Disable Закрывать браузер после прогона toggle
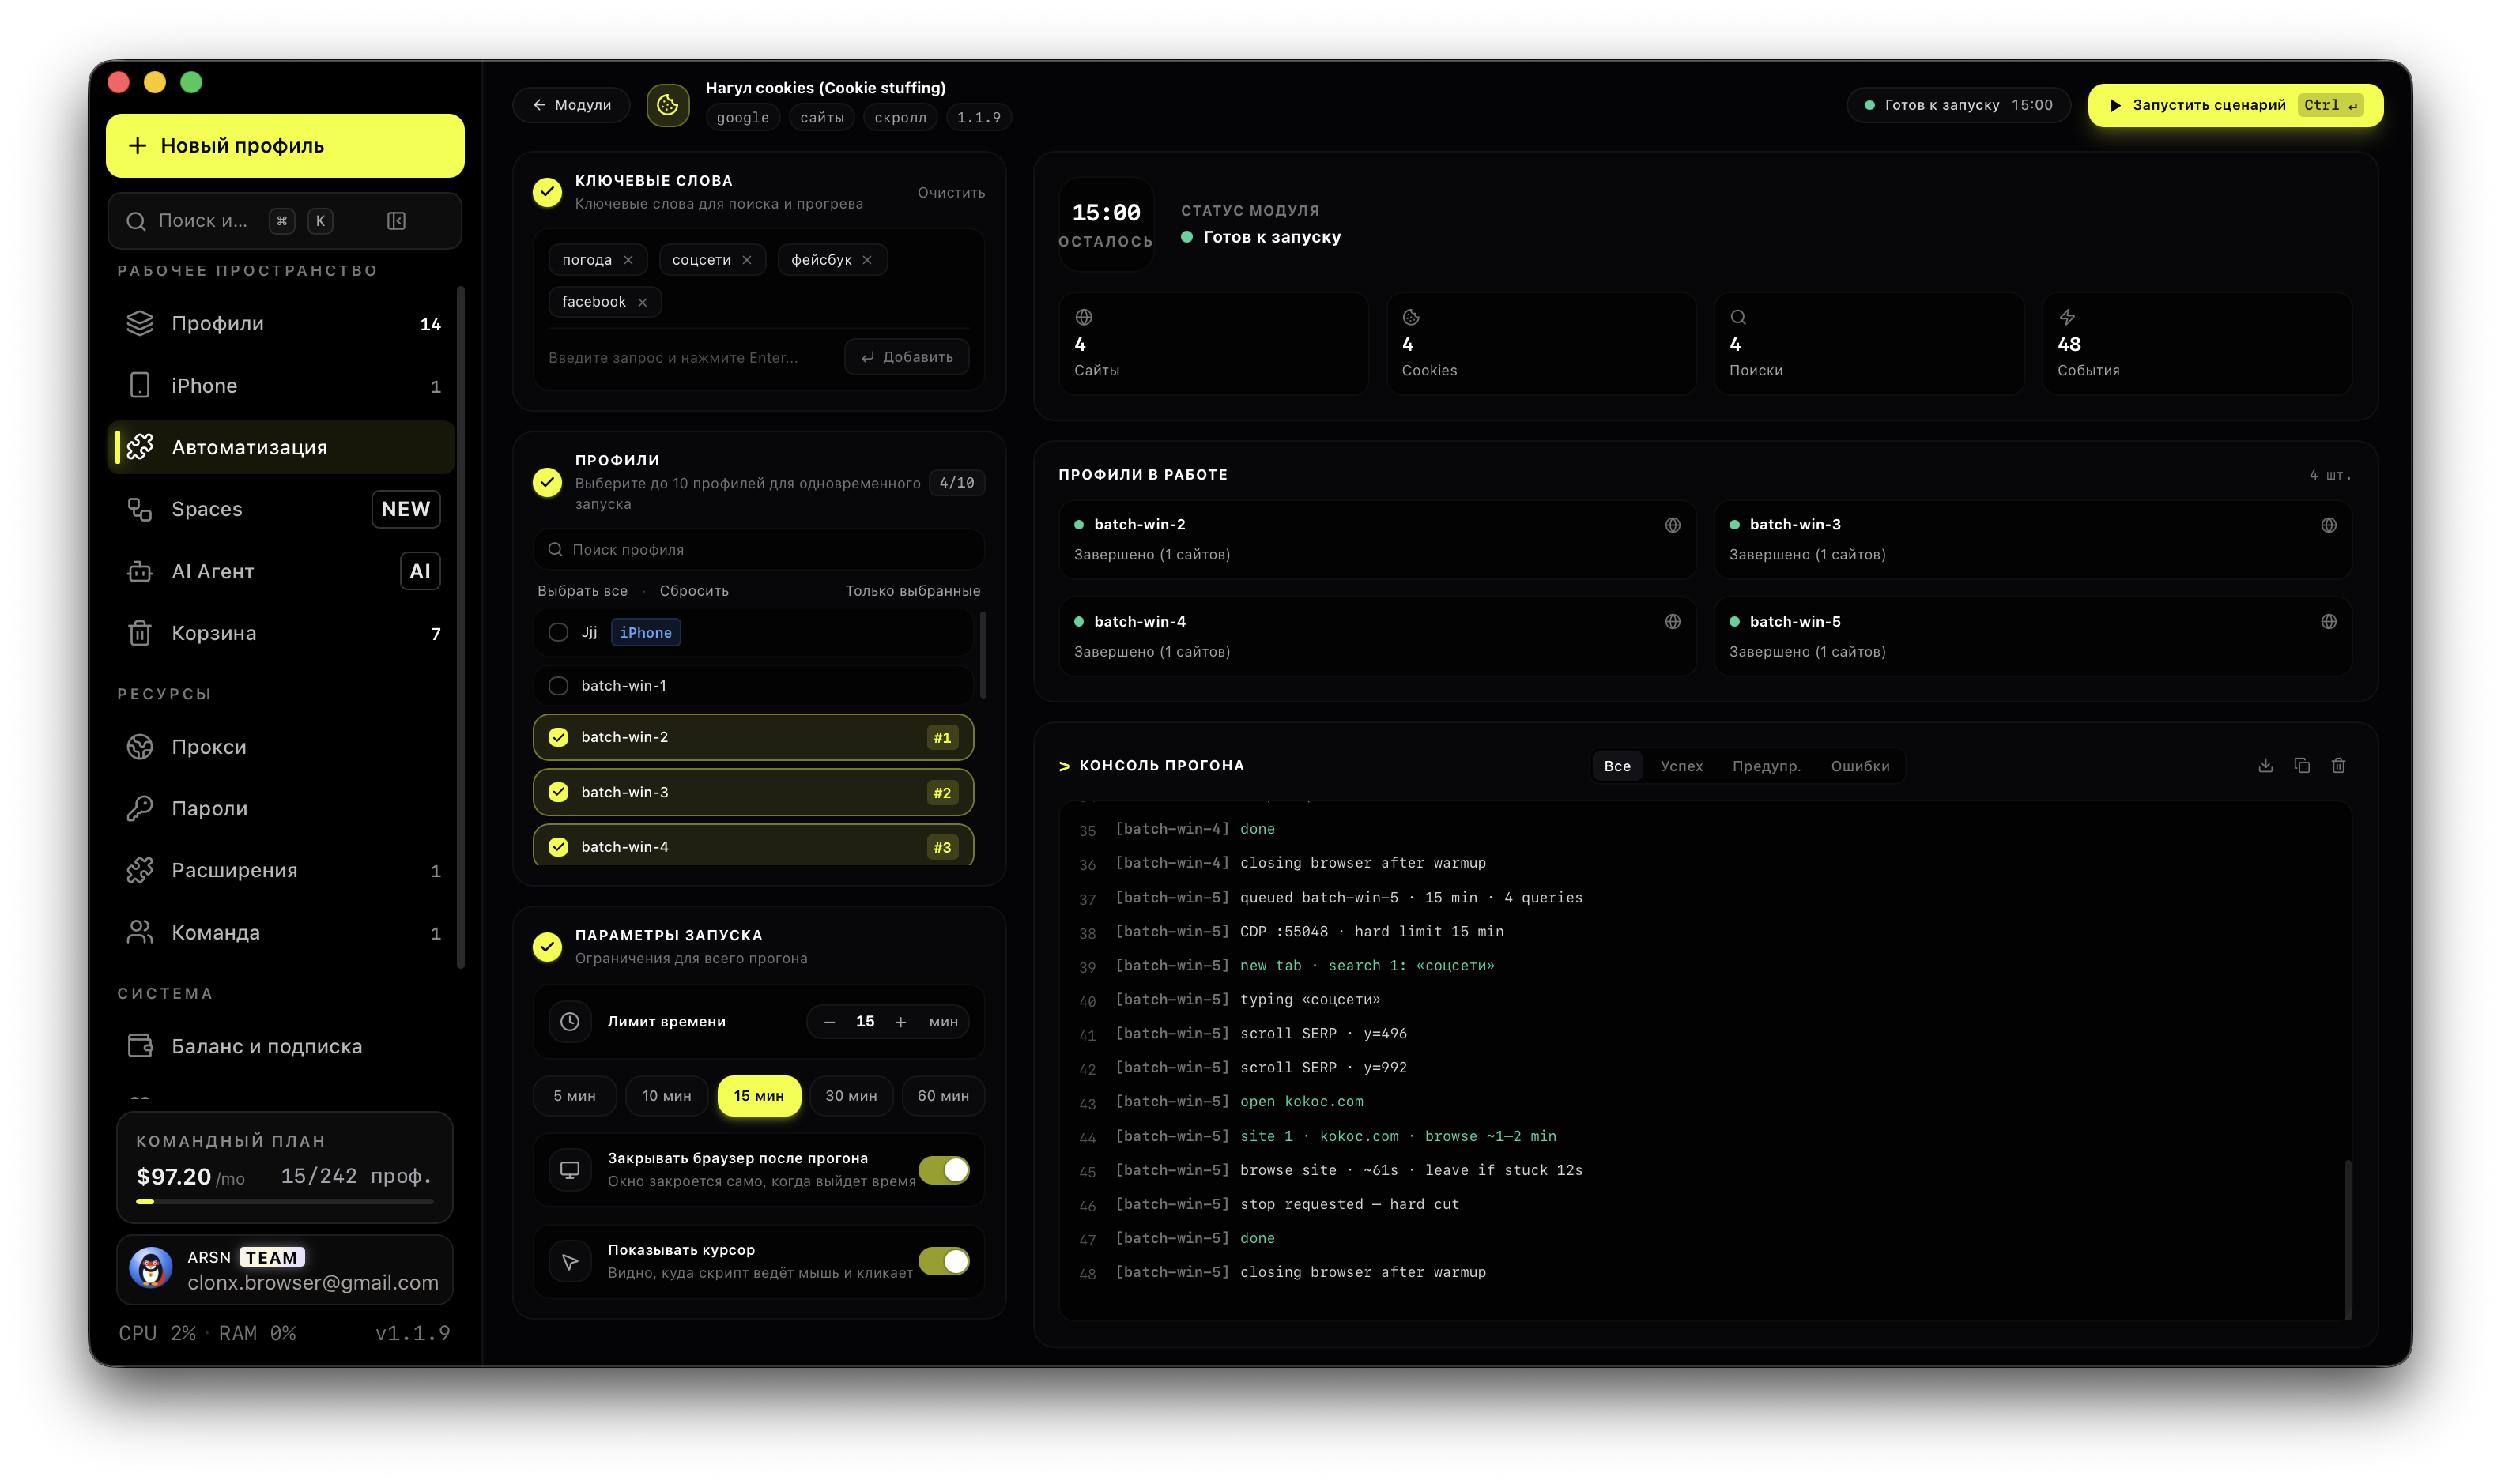Screen dimensions: 2501x1484 (x=944, y=1170)
